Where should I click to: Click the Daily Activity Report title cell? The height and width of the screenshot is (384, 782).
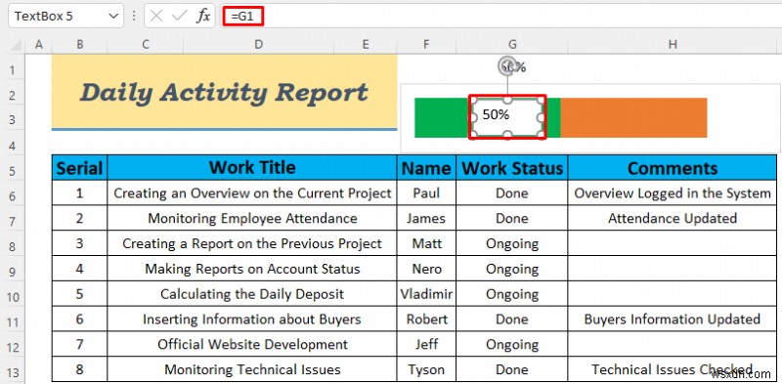pos(225,92)
